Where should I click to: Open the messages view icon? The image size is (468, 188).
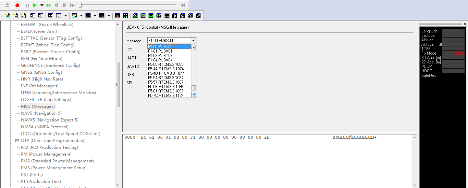(x=33, y=15)
